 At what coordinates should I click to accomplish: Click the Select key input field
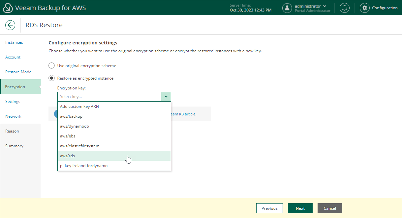coord(109,97)
